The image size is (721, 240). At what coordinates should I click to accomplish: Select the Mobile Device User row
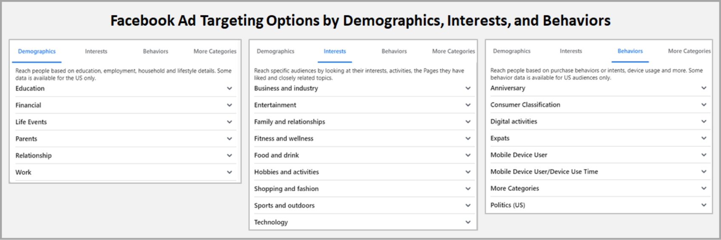(x=519, y=155)
